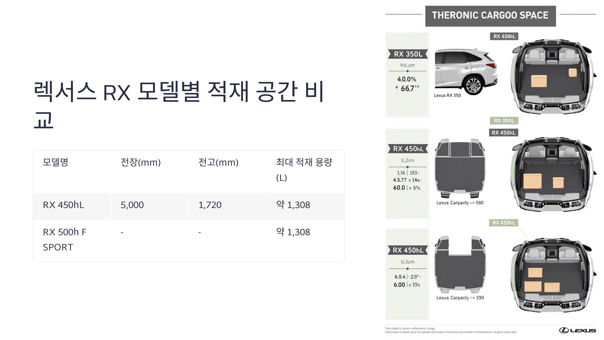604x340 pixels.
Task: Click the THERONIC CARGOO SPACE header banner
Action: [490, 16]
